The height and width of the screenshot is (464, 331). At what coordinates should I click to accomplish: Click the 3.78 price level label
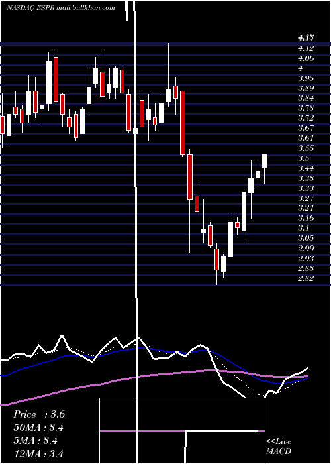306,108
